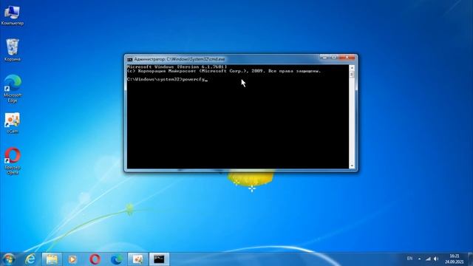Click the cmd vertical scrollbar thumb

click(352, 74)
